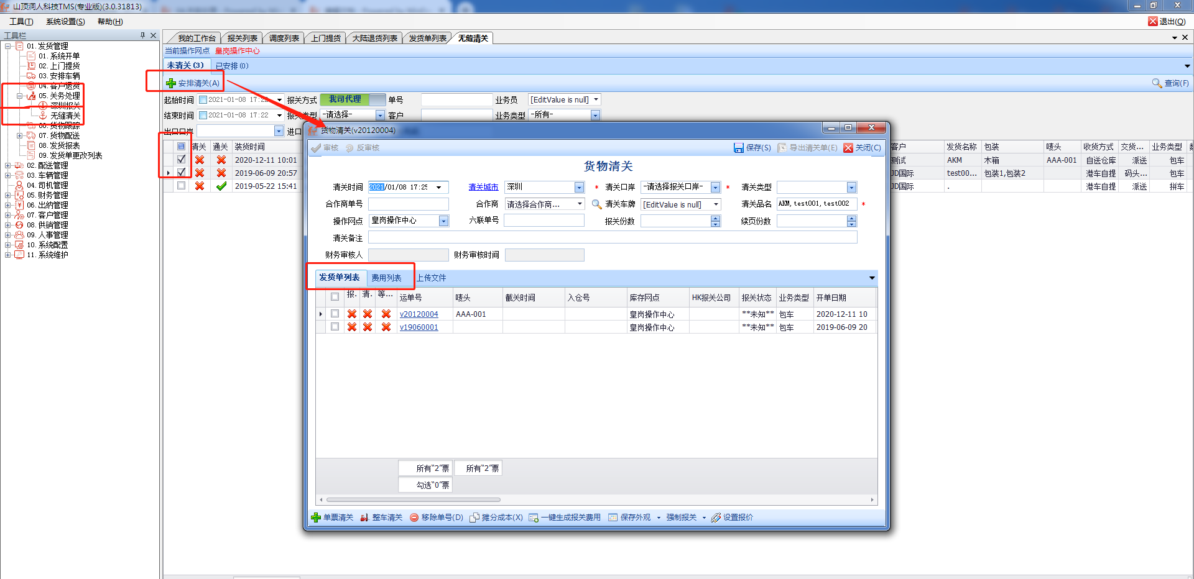Screen dimensions: 1194x579
Task: Open the 清关类型 dropdown
Action: pos(851,188)
